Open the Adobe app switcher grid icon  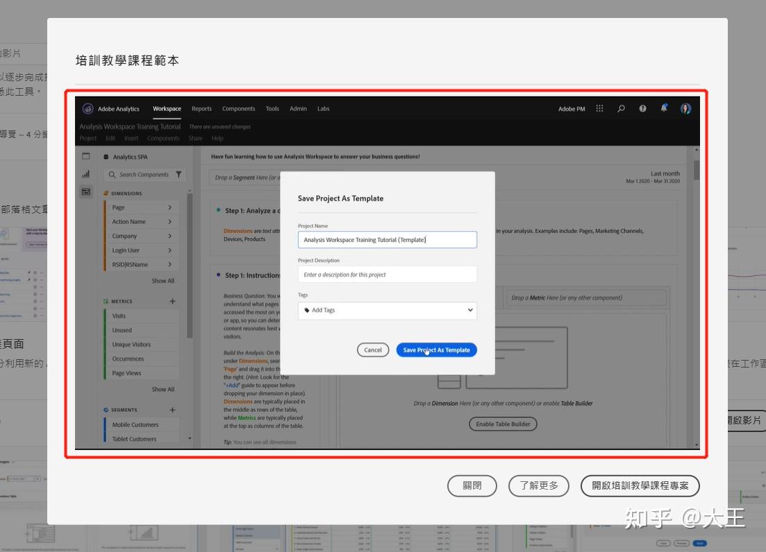599,108
